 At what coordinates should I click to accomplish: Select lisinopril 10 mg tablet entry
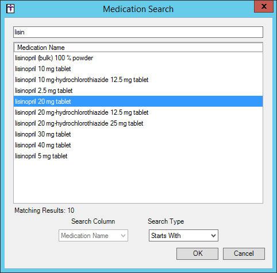click(x=138, y=69)
